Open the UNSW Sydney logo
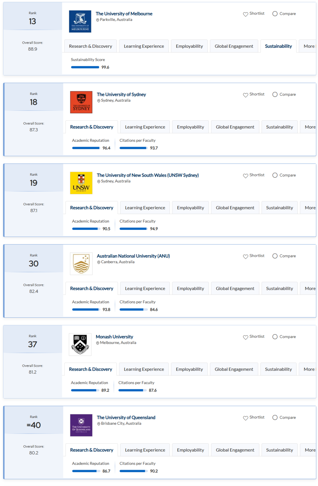Image resolution: width=318 pixels, height=486 pixels. pyautogui.click(x=81, y=183)
